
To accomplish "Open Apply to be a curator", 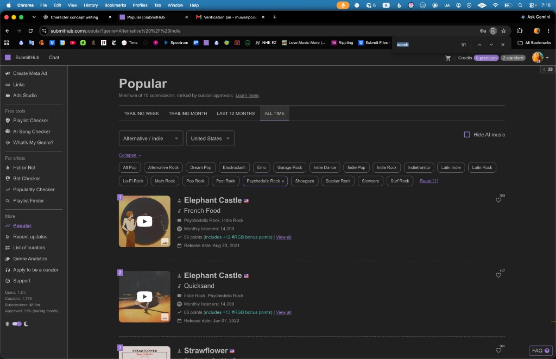I will click(35, 269).
